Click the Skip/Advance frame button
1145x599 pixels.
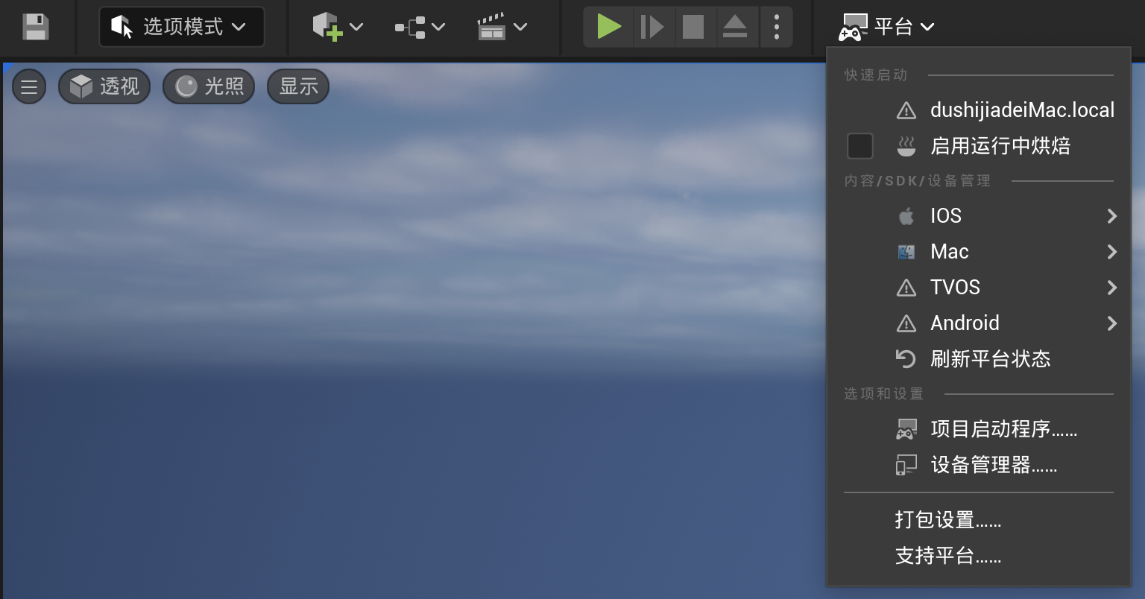[x=652, y=27]
